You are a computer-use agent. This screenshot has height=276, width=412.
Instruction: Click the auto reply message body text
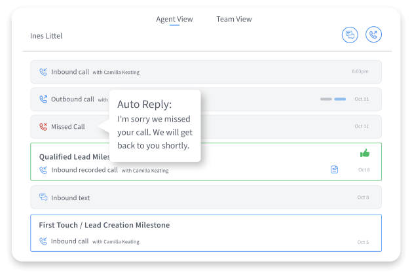click(155, 132)
